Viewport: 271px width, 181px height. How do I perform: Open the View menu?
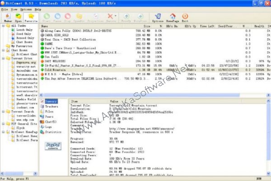click(x=14, y=10)
